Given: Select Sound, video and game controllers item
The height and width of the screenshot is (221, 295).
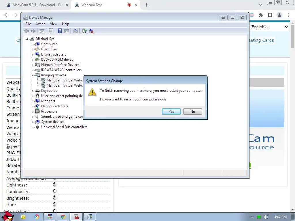Looking at the screenshot, I should [x=62, y=117].
